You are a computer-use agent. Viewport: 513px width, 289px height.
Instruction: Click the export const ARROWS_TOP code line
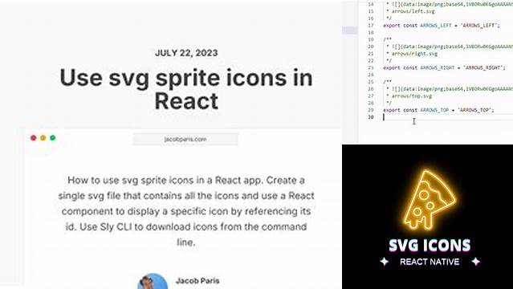[438, 110]
